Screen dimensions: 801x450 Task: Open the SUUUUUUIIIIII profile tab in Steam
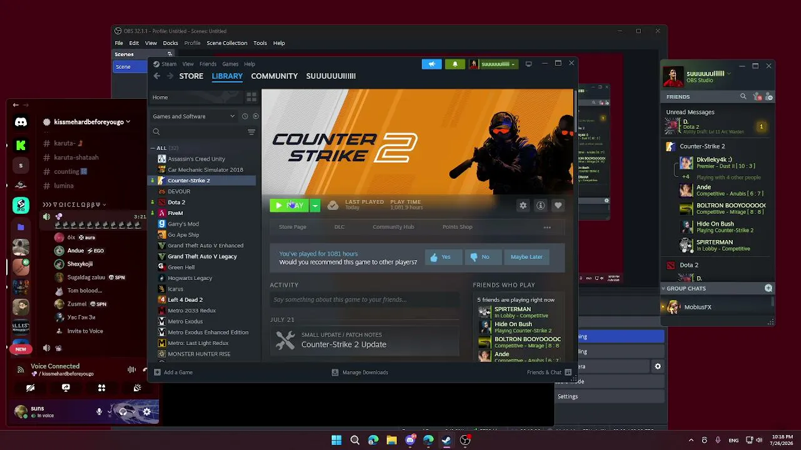point(331,76)
